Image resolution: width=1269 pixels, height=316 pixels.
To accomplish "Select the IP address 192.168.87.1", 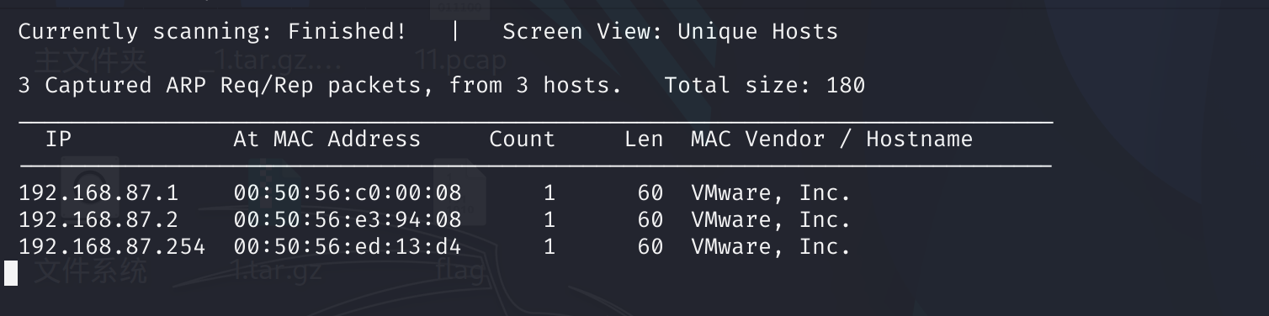I will [98, 193].
